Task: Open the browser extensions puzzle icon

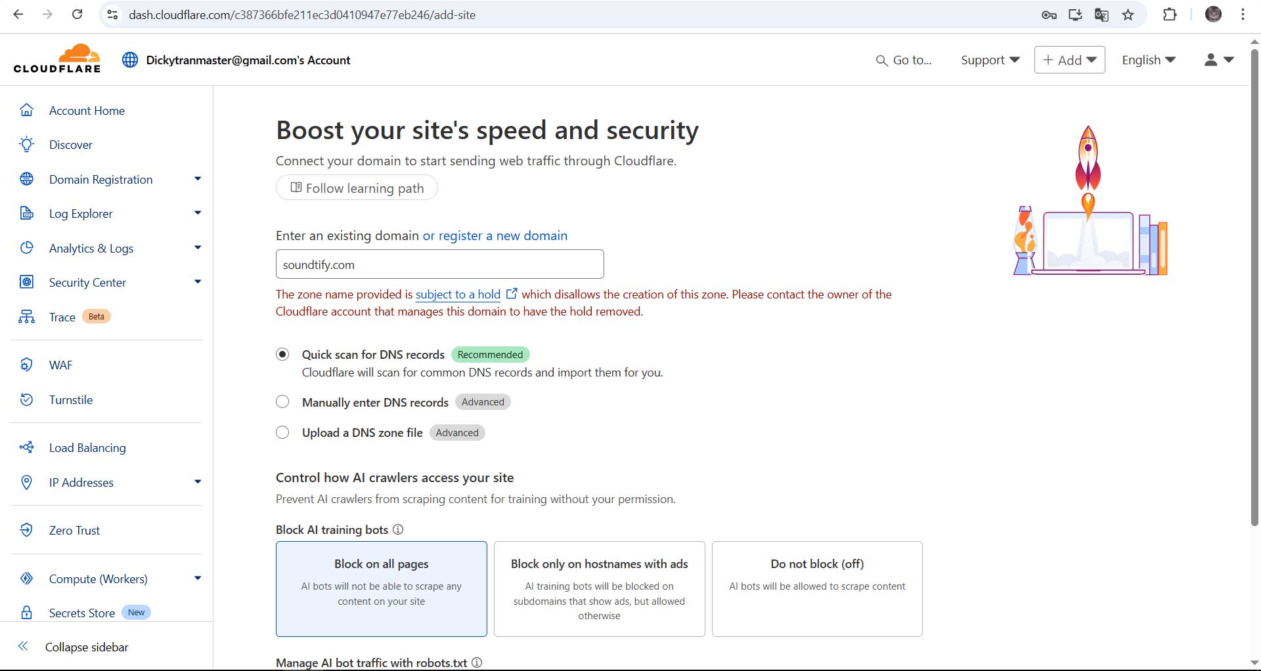Action: point(1170,14)
